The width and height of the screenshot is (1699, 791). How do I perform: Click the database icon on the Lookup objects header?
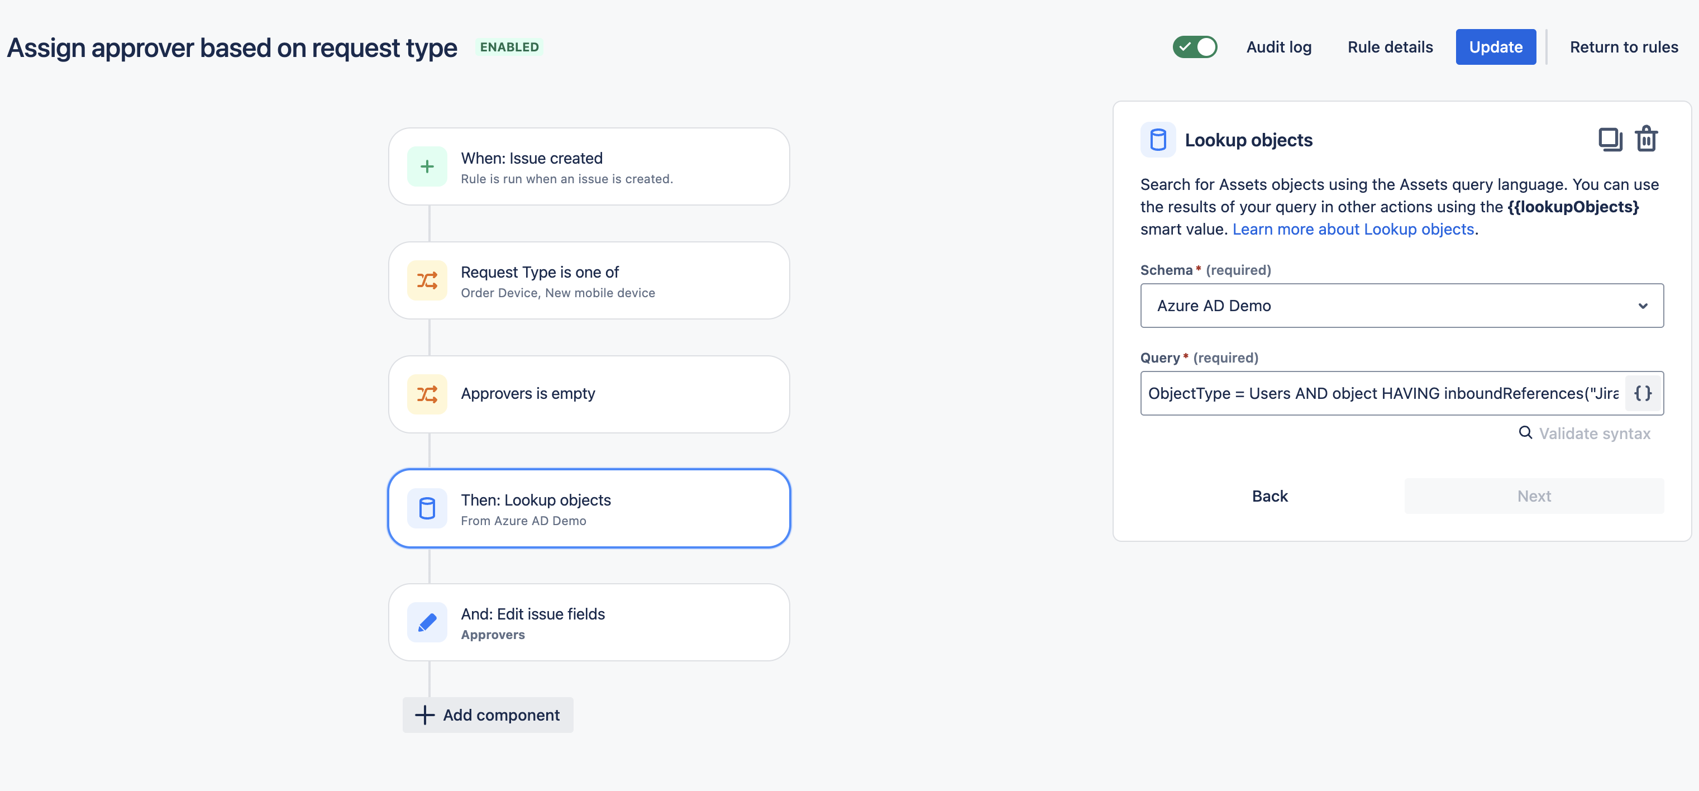(1158, 139)
